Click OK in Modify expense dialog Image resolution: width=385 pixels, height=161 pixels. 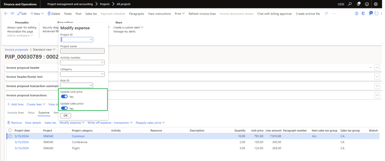pyautogui.click(x=65, y=115)
